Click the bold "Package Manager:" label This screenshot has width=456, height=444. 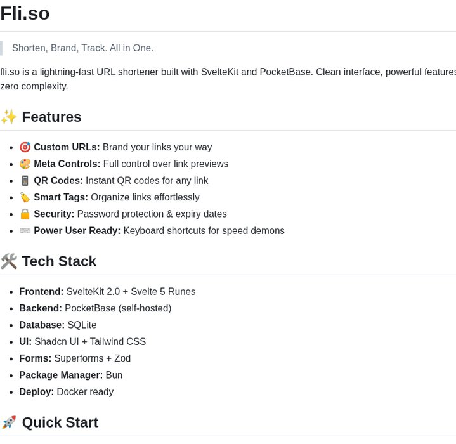(61, 375)
